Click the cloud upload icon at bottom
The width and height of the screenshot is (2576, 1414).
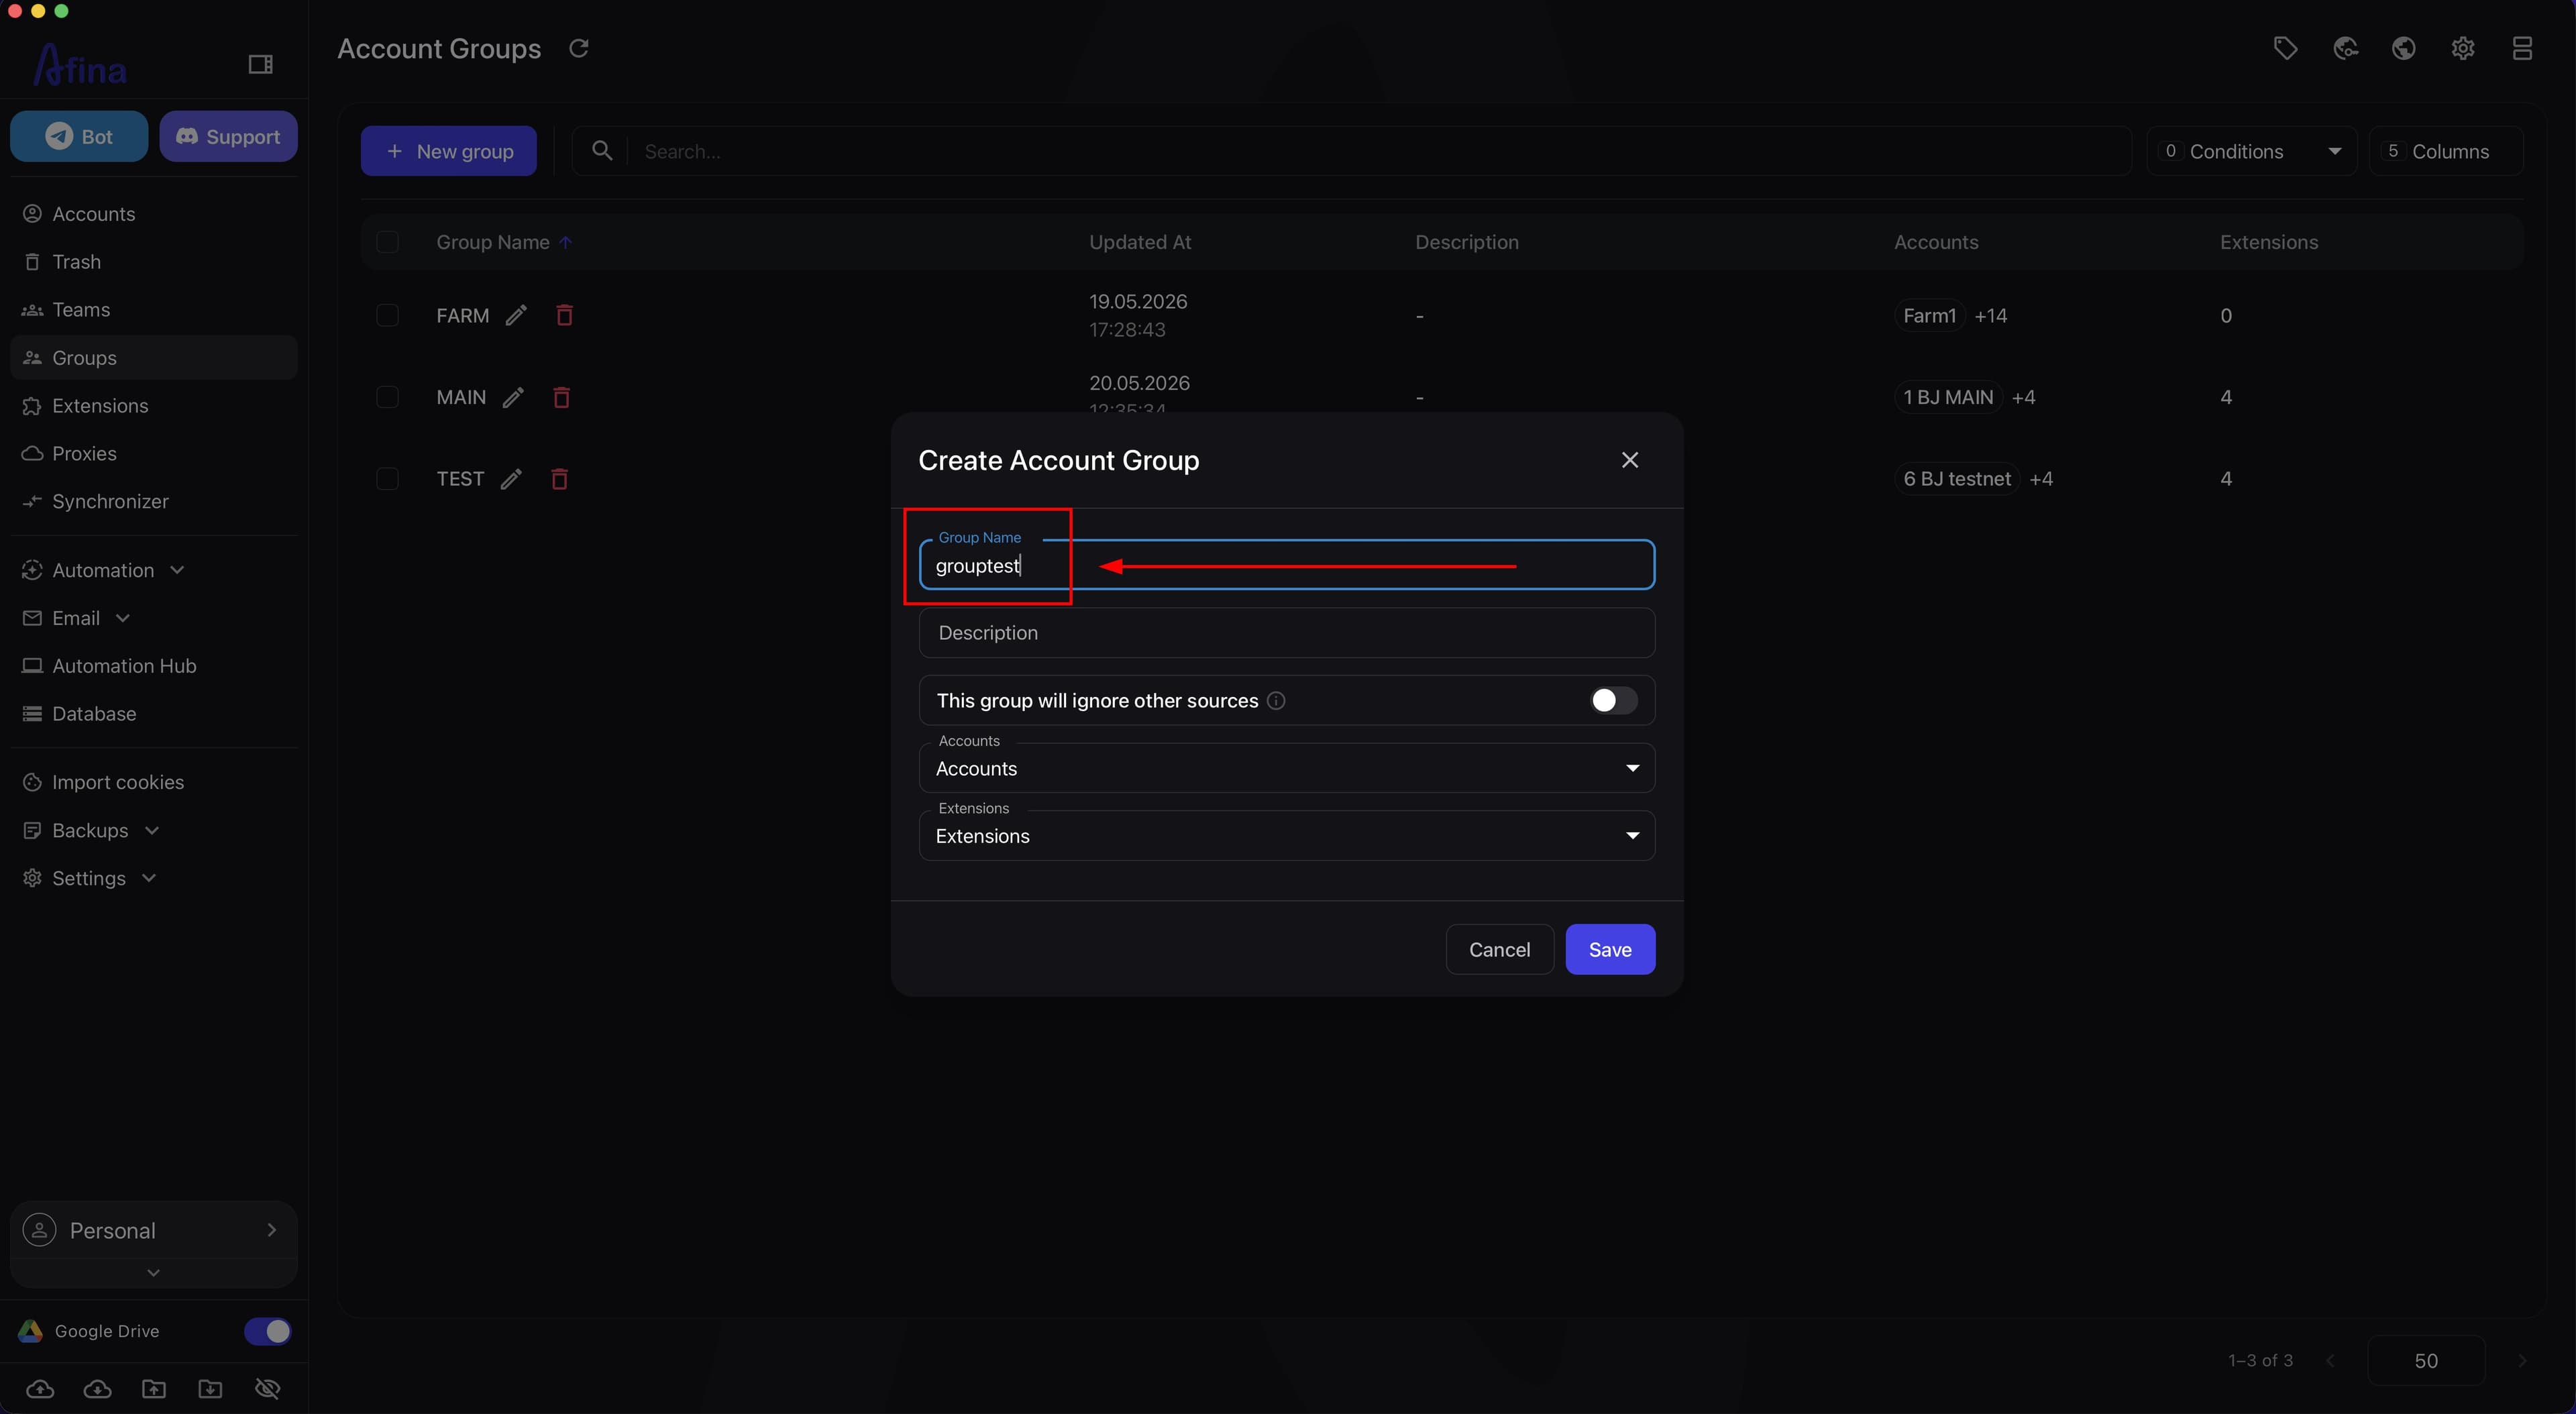[40, 1389]
